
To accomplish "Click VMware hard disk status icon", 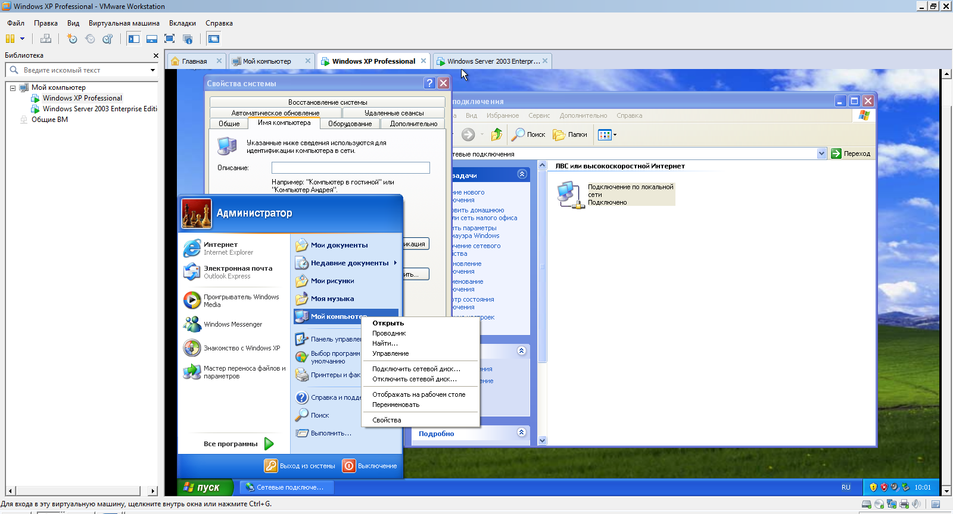I will (867, 504).
